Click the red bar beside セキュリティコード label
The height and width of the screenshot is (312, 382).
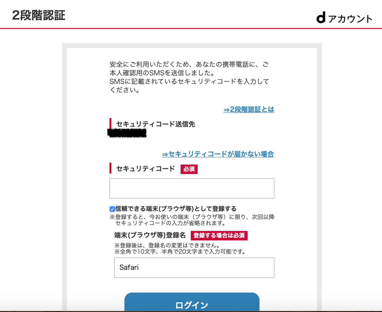pyautogui.click(x=110, y=169)
